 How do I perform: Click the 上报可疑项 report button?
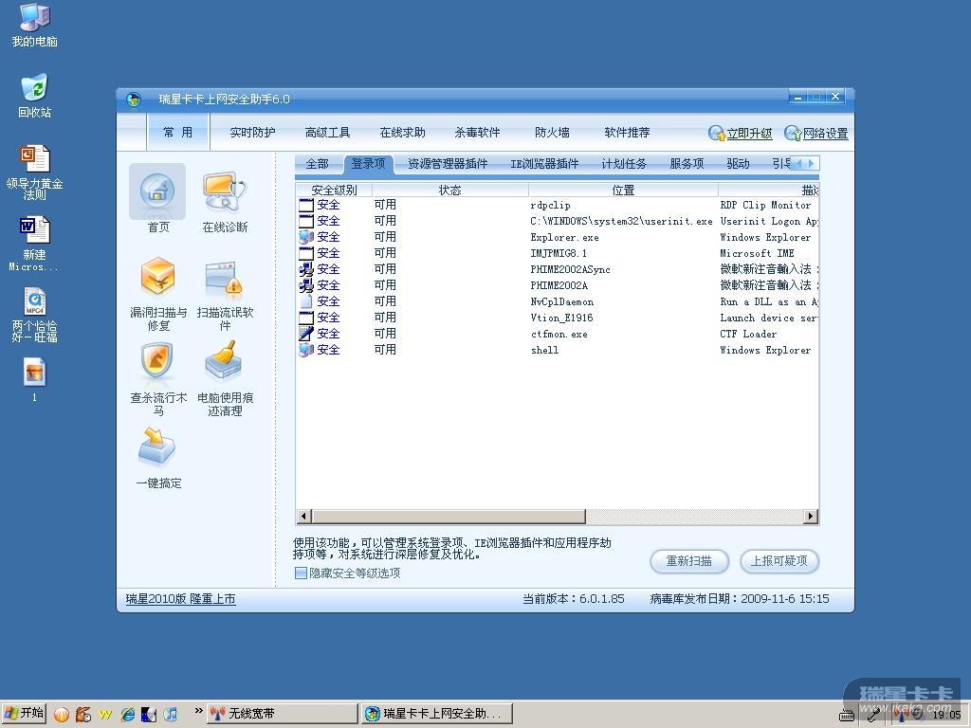click(779, 561)
